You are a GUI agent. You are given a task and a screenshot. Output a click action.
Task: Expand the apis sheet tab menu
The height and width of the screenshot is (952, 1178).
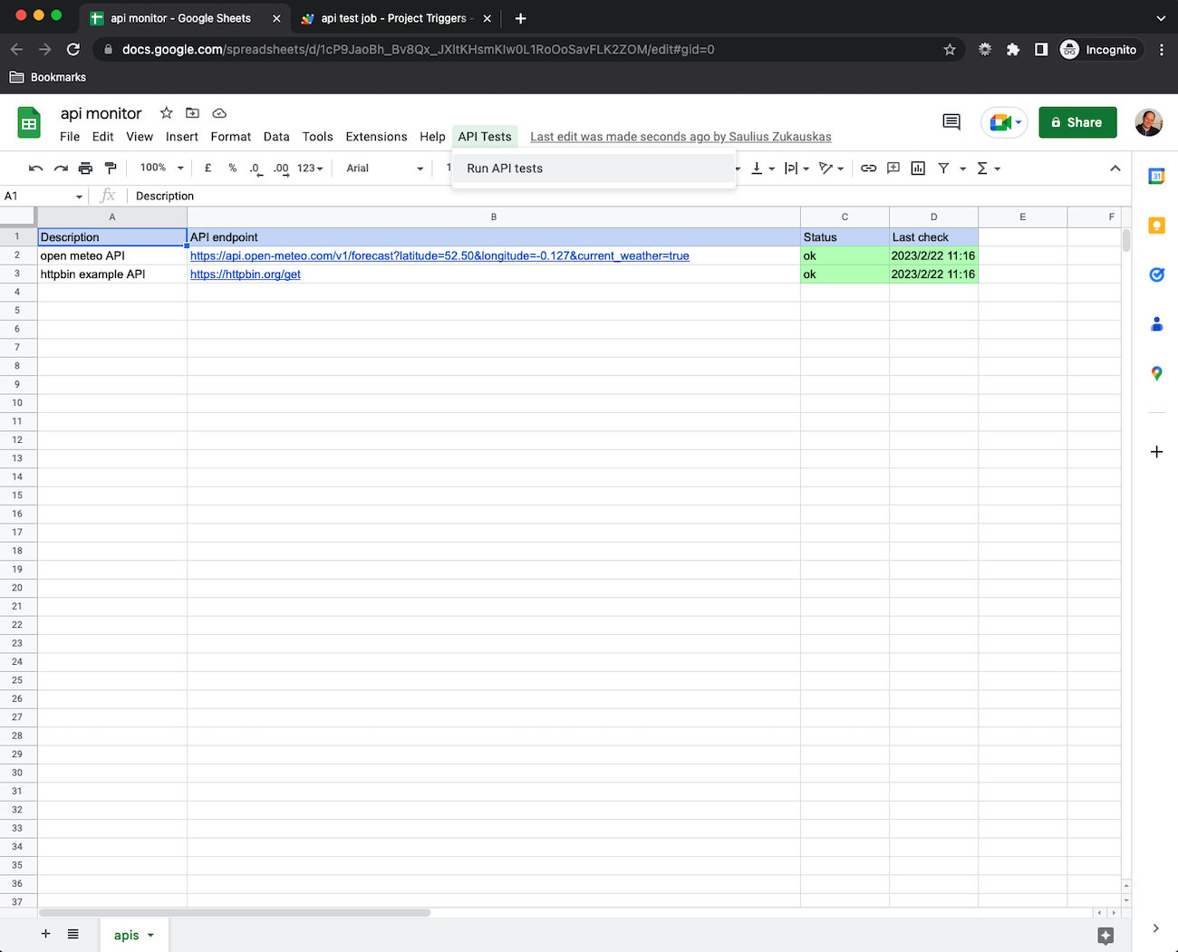point(150,935)
